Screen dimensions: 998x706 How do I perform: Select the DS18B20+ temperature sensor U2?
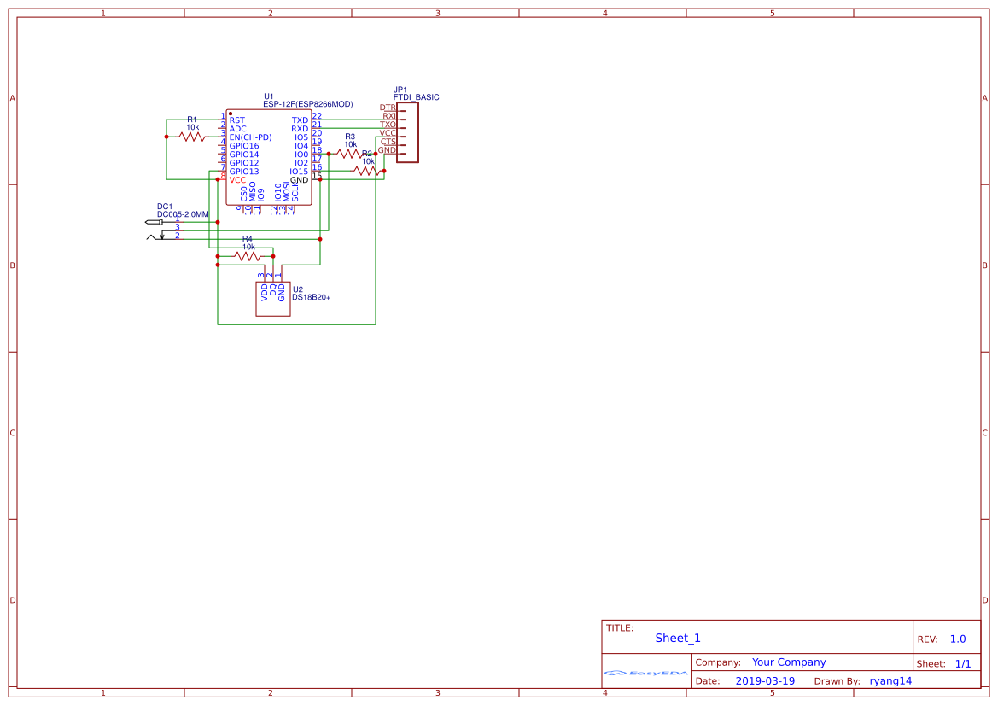tap(272, 298)
